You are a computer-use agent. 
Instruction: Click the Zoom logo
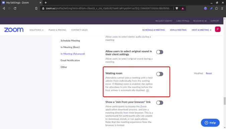pyautogui.click(x=14, y=30)
